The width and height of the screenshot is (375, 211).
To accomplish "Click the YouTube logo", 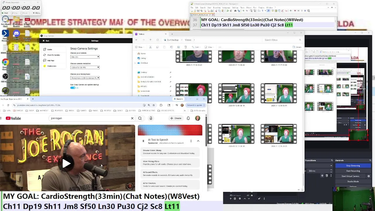I will coord(13,118).
